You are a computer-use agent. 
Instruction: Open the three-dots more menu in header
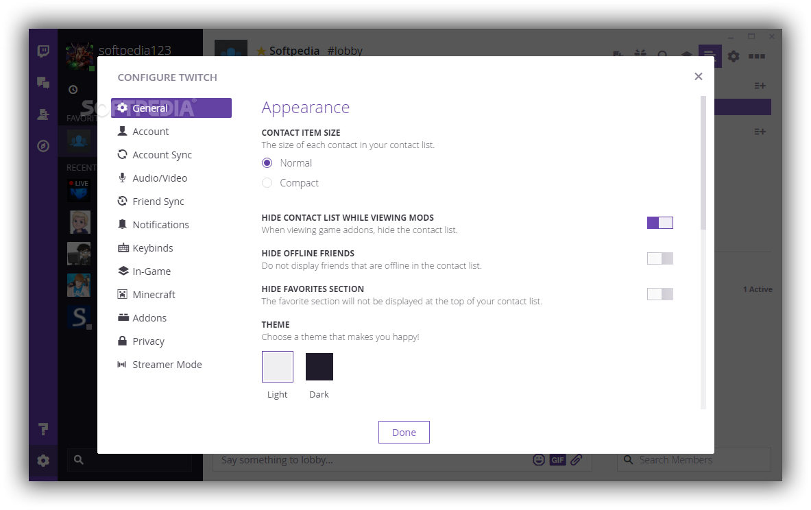(x=757, y=56)
